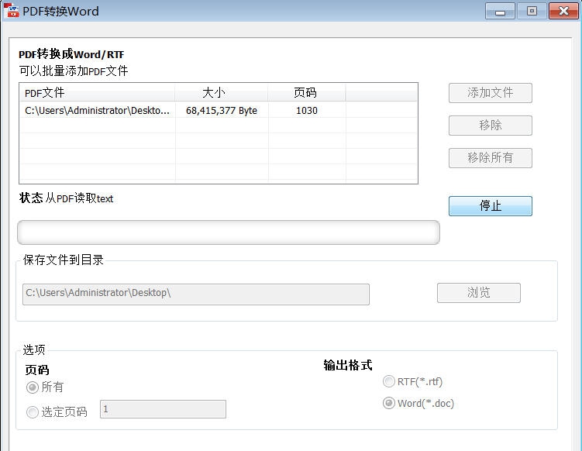Image resolution: width=582 pixels, height=451 pixels.
Task: Click the conversion progress bar
Action: click(x=229, y=232)
